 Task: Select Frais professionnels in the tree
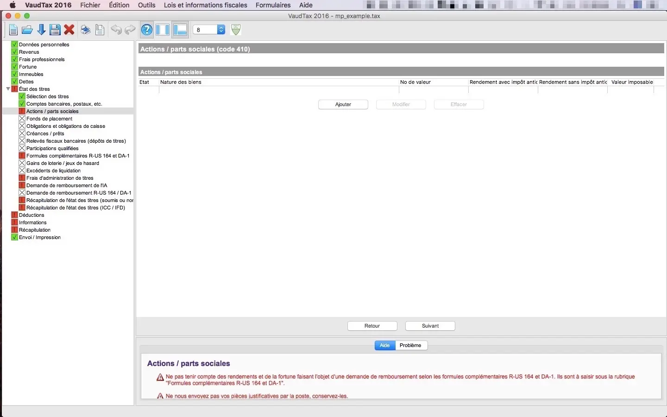pyautogui.click(x=42, y=59)
